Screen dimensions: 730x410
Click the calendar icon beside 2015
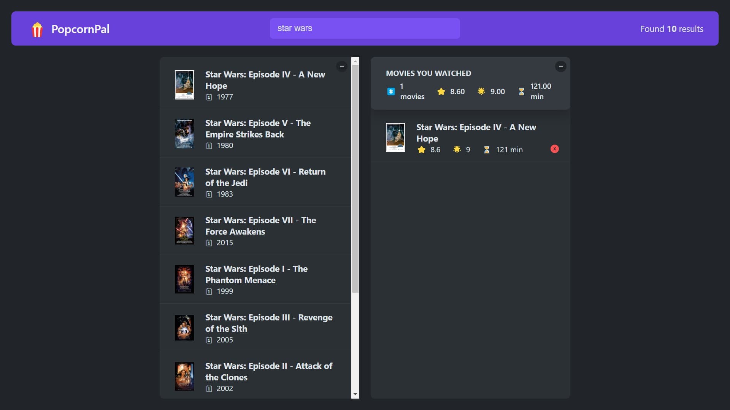pos(209,243)
